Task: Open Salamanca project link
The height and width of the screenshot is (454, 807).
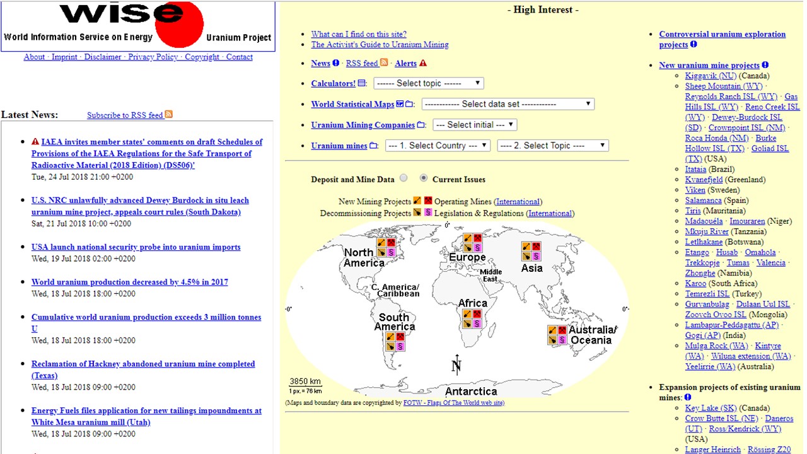Action: 704,201
